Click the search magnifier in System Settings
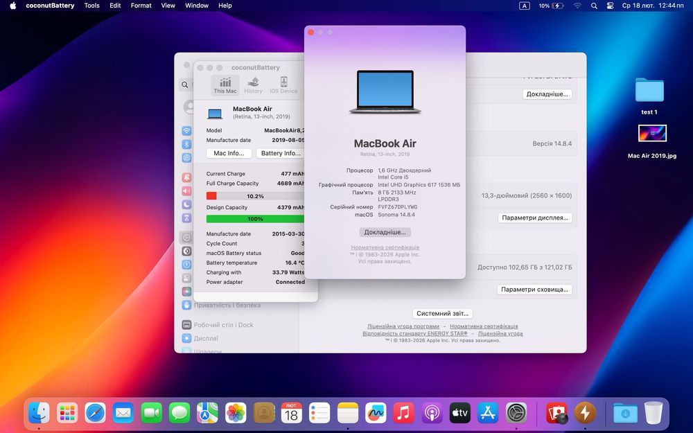This screenshot has height=433, width=693. (185, 85)
